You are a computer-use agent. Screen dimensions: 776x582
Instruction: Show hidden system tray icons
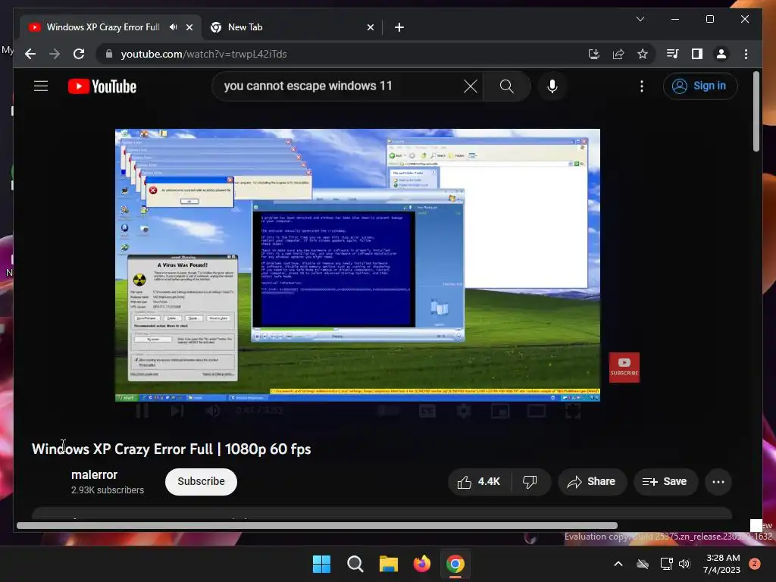[x=618, y=564]
